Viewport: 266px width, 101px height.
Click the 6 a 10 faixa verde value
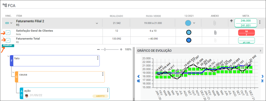[x=153, y=31]
